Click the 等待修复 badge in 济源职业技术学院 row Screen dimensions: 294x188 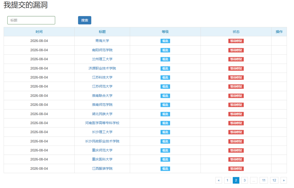(236, 68)
